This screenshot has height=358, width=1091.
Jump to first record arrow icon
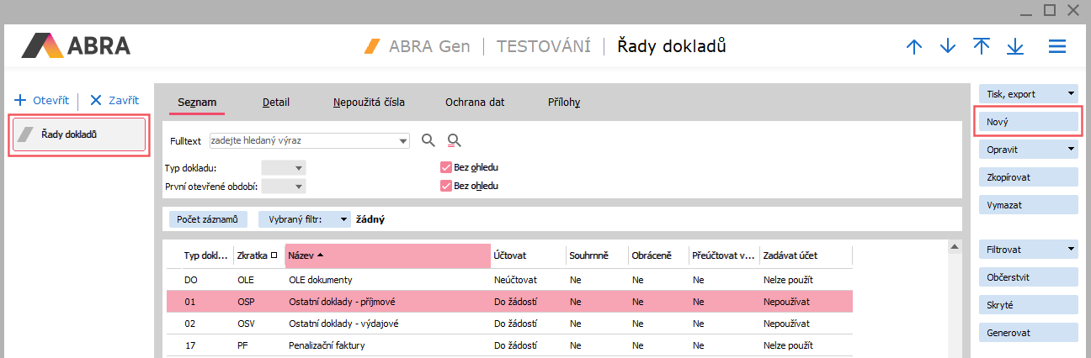click(982, 47)
